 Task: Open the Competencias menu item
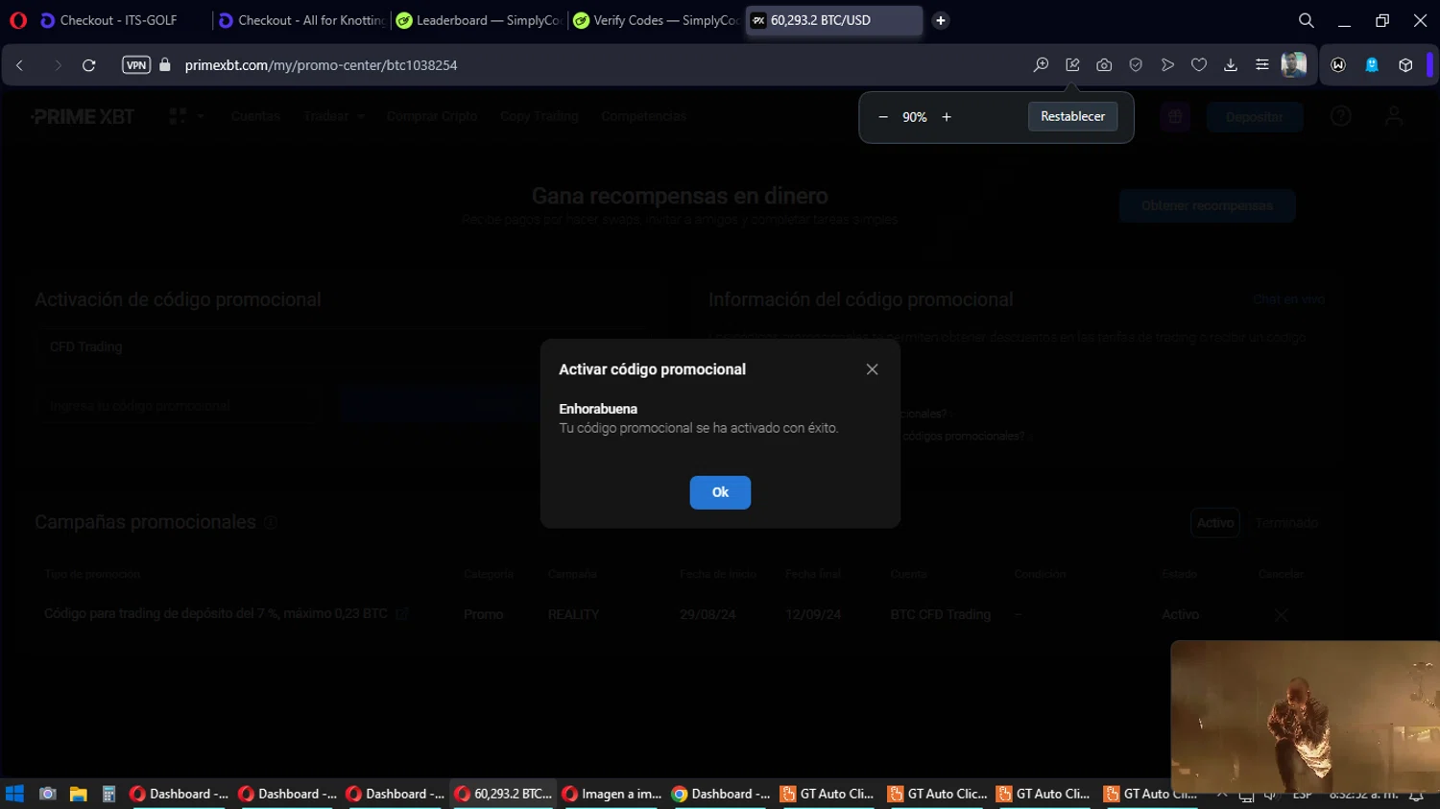coord(643,116)
